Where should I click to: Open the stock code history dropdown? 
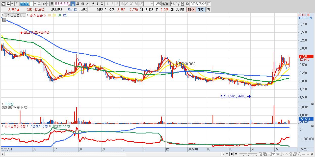35,4
